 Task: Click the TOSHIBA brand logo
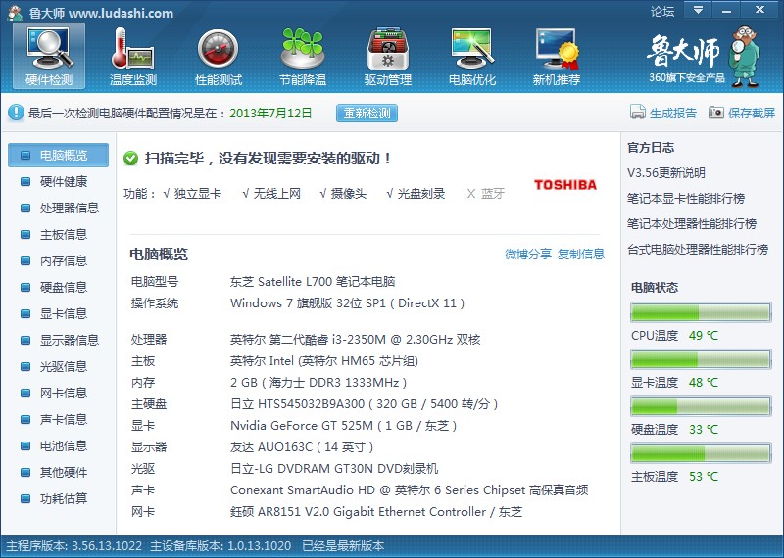coord(565,185)
